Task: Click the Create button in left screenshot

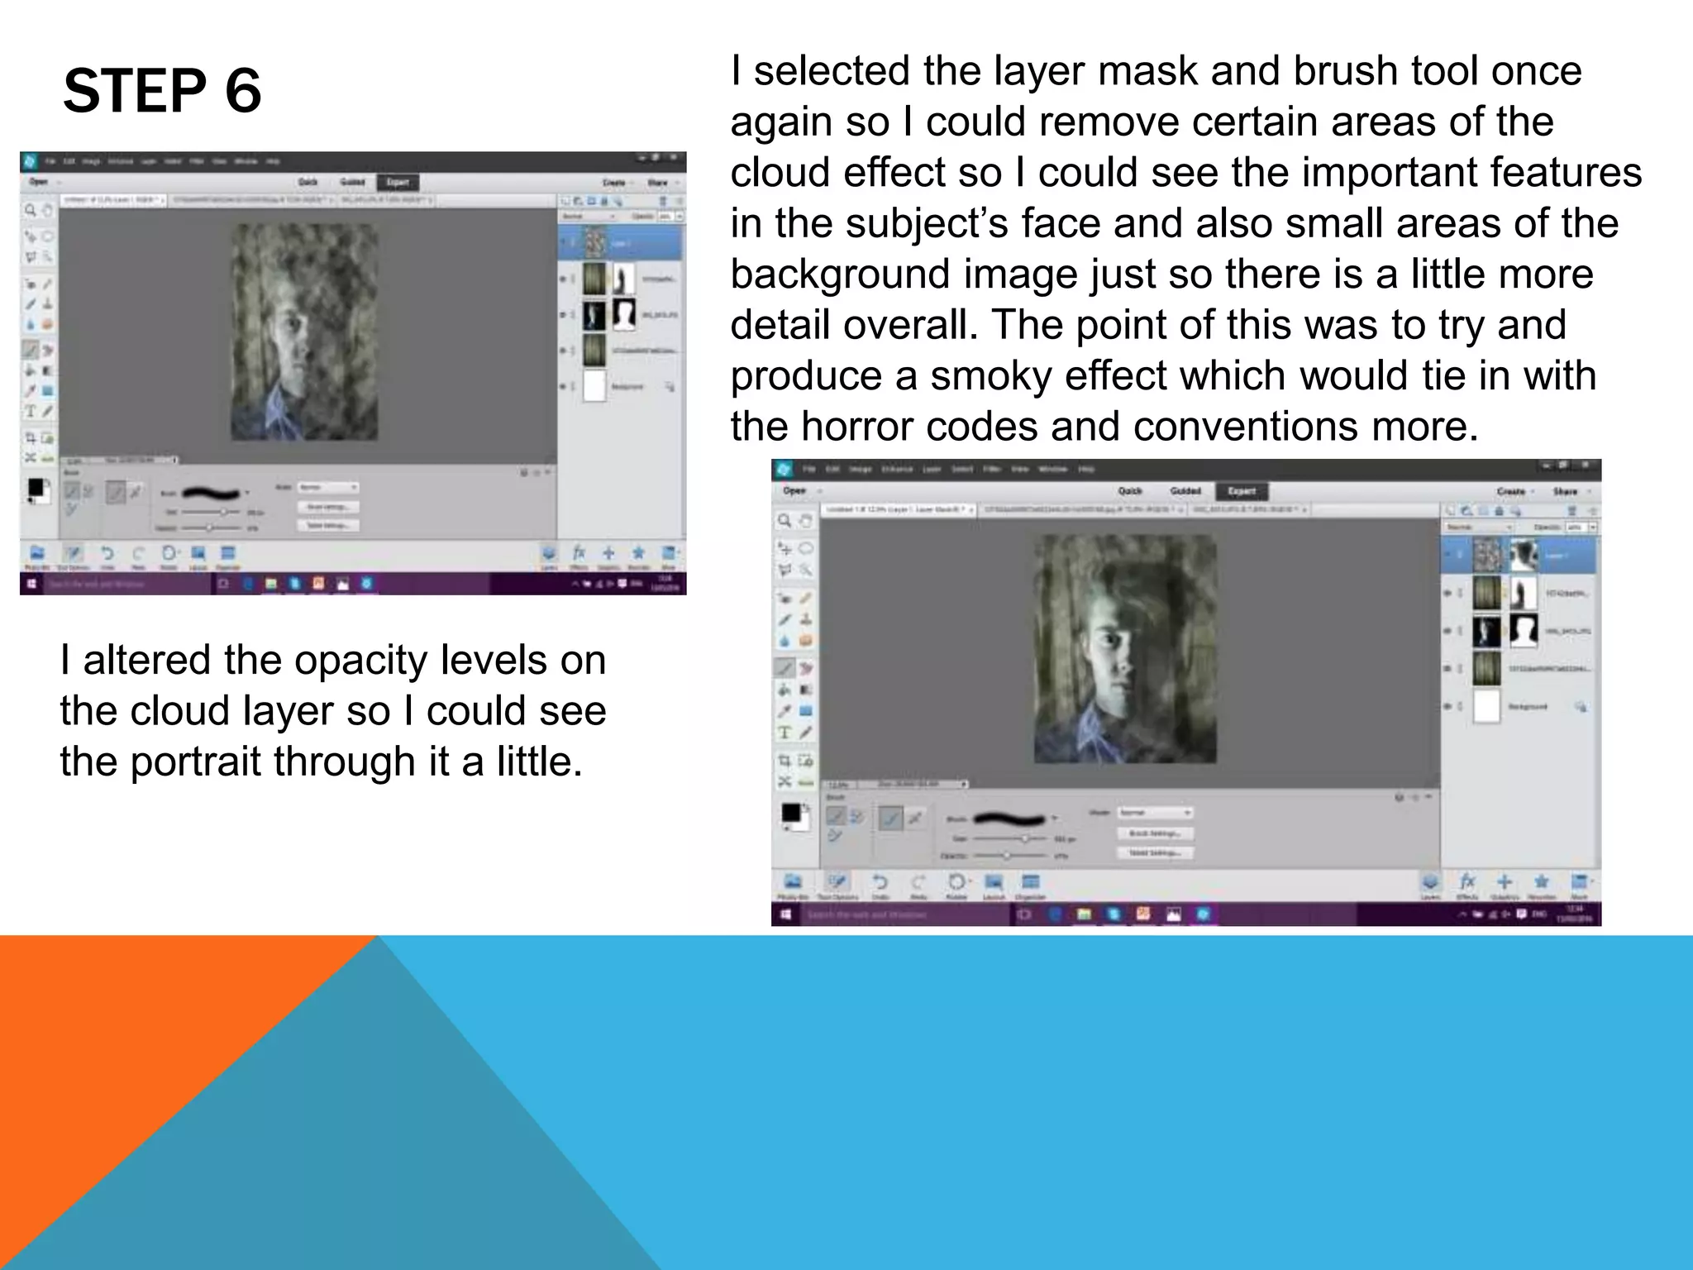Action: point(614,182)
